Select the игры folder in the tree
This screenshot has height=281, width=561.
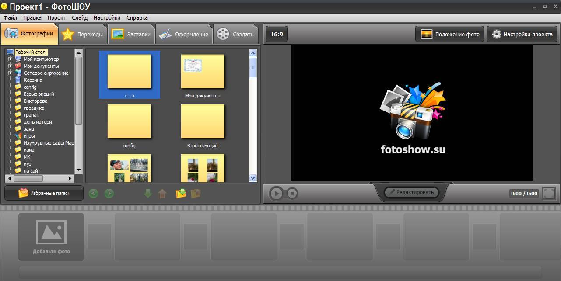coord(29,136)
